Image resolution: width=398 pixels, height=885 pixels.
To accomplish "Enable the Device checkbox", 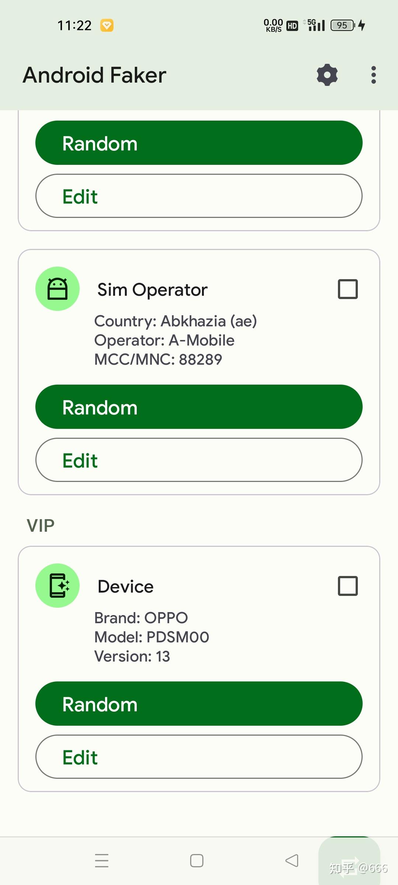I will coord(348,586).
